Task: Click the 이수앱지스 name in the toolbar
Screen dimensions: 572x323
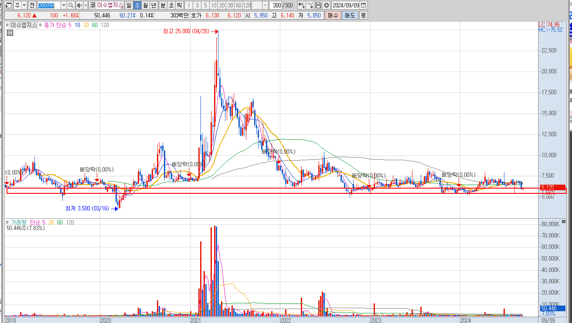Action: tap(110, 5)
